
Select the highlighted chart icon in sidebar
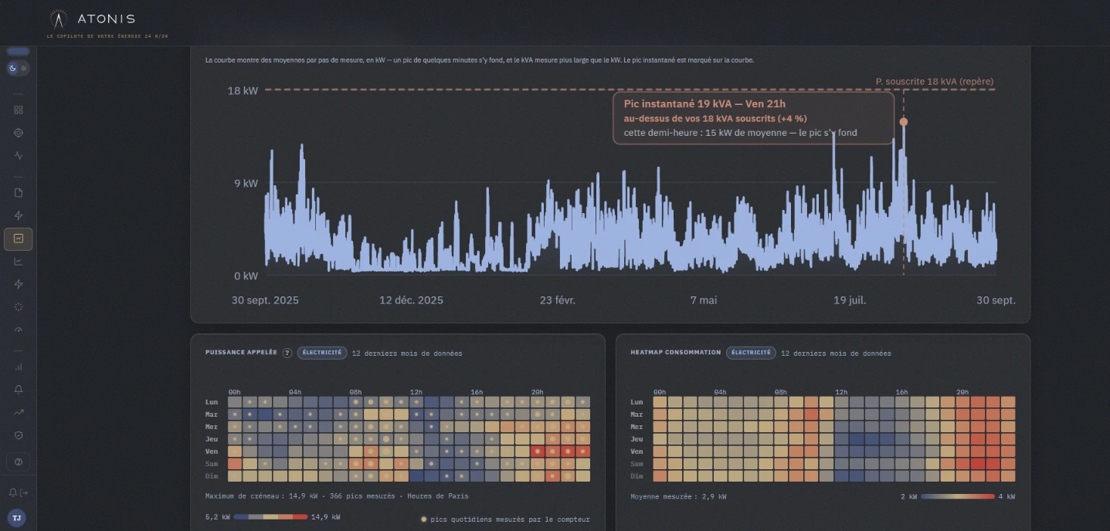(19, 238)
